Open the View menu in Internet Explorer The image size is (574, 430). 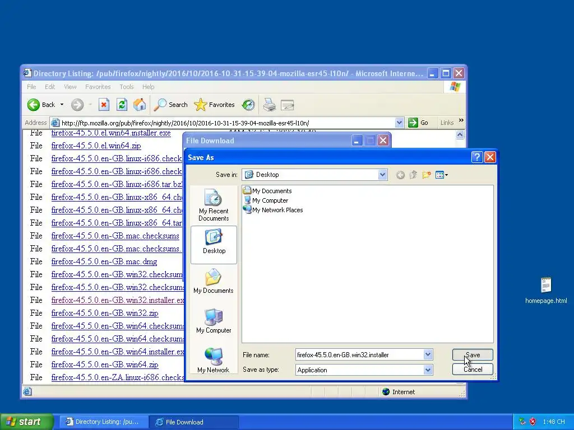click(70, 87)
